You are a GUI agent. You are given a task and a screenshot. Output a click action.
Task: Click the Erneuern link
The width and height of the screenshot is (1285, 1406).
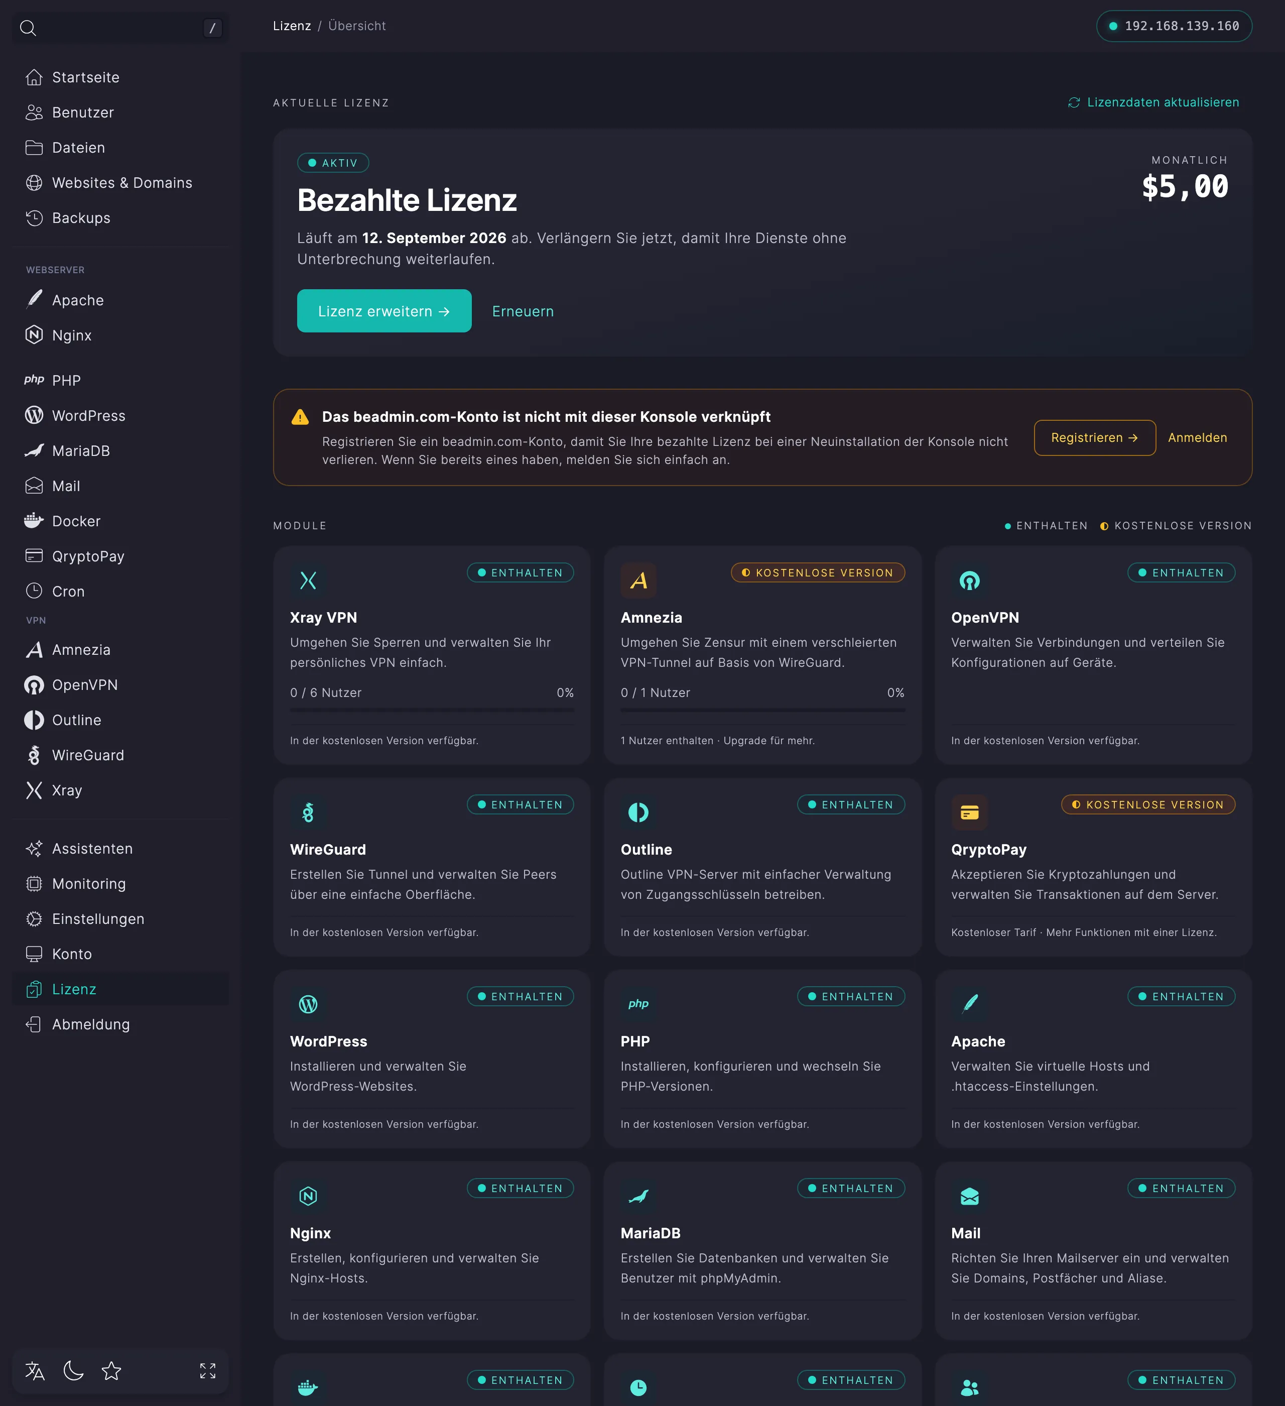(x=523, y=311)
